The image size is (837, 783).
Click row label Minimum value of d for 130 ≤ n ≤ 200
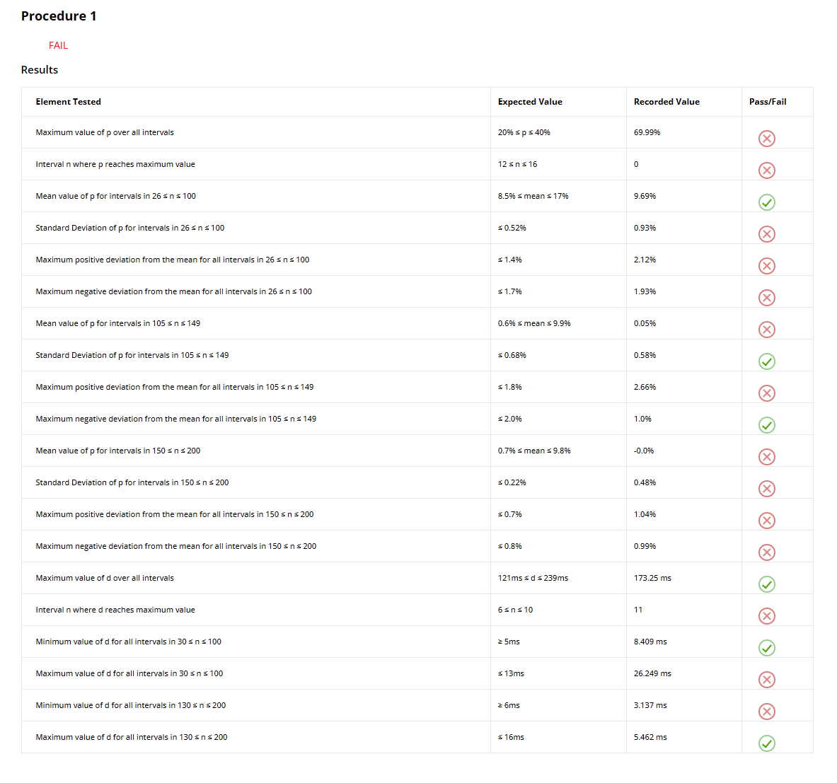(x=131, y=705)
